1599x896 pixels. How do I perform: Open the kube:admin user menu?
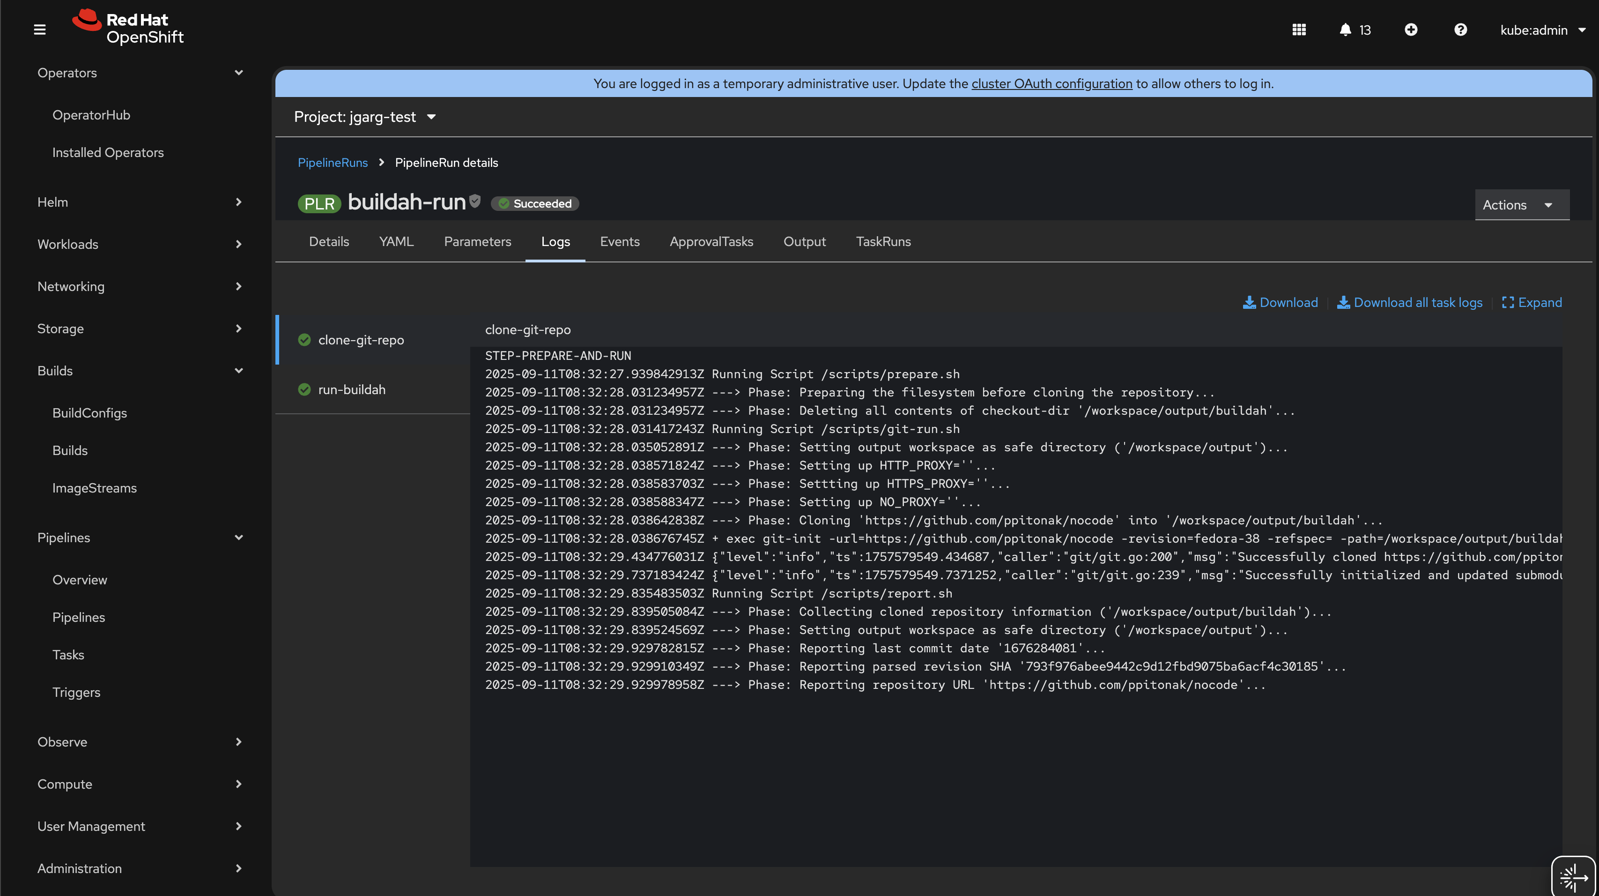pyautogui.click(x=1542, y=30)
